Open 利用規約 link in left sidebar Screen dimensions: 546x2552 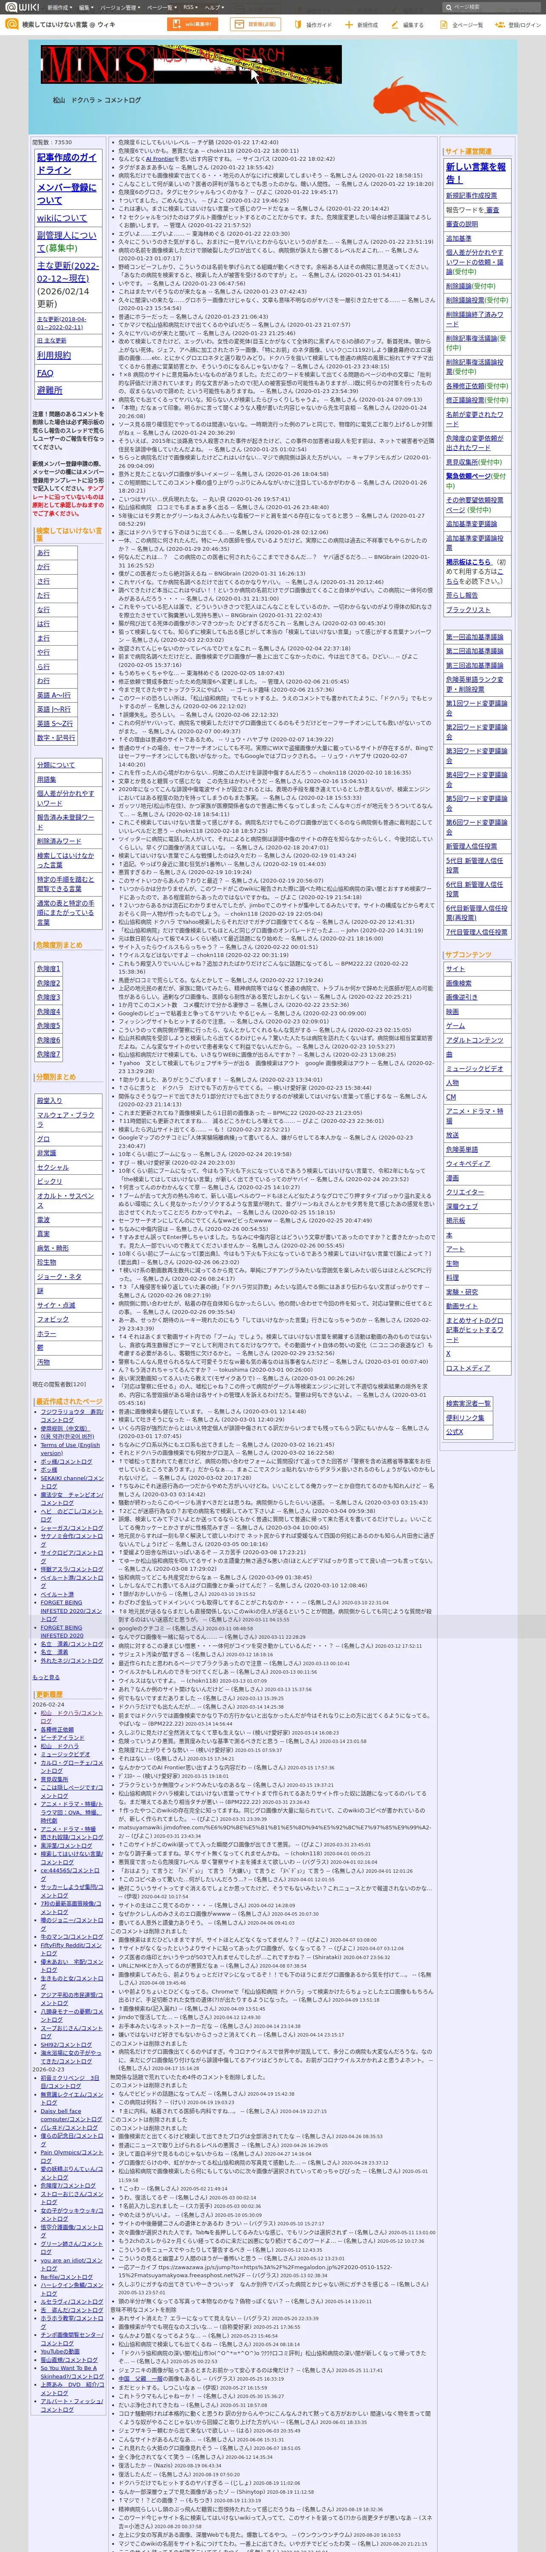point(54,355)
